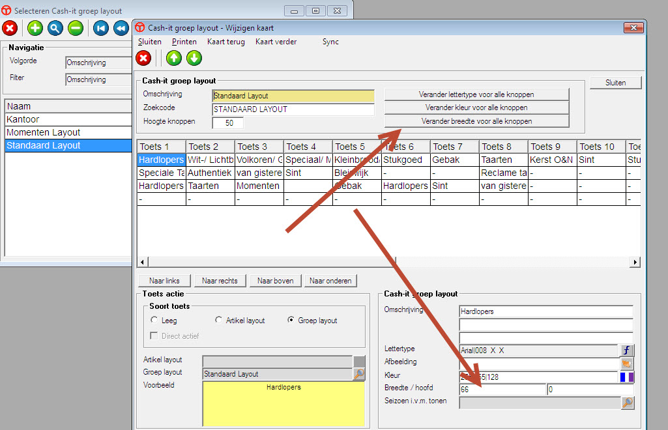The width and height of the screenshot is (668, 430).
Task: Click the Hoogte knoppen value field
Action: coord(228,123)
